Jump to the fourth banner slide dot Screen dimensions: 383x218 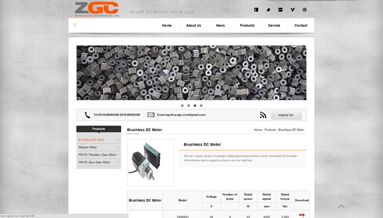201,105
